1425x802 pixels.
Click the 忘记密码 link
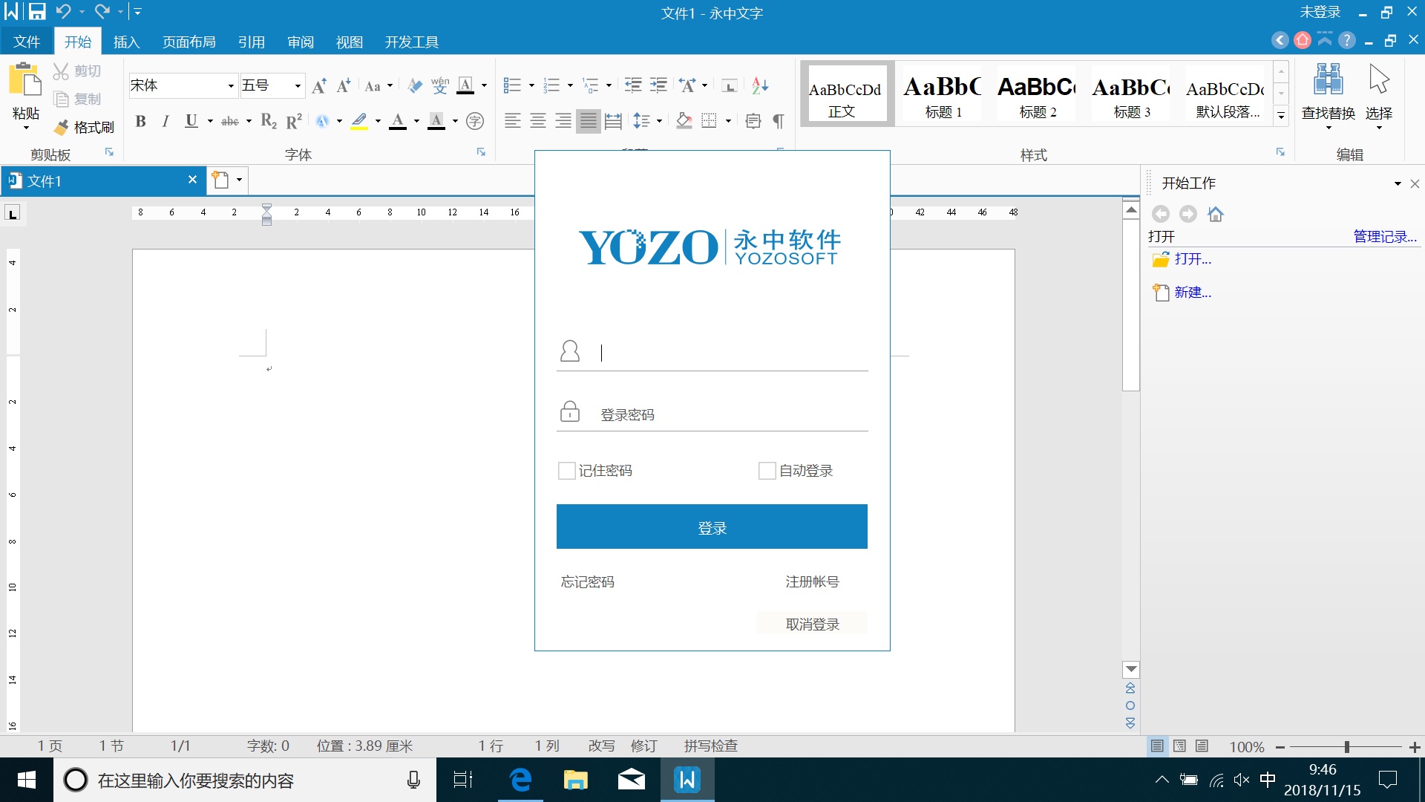tap(587, 582)
